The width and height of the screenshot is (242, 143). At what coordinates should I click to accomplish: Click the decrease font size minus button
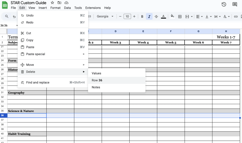(x=120, y=17)
